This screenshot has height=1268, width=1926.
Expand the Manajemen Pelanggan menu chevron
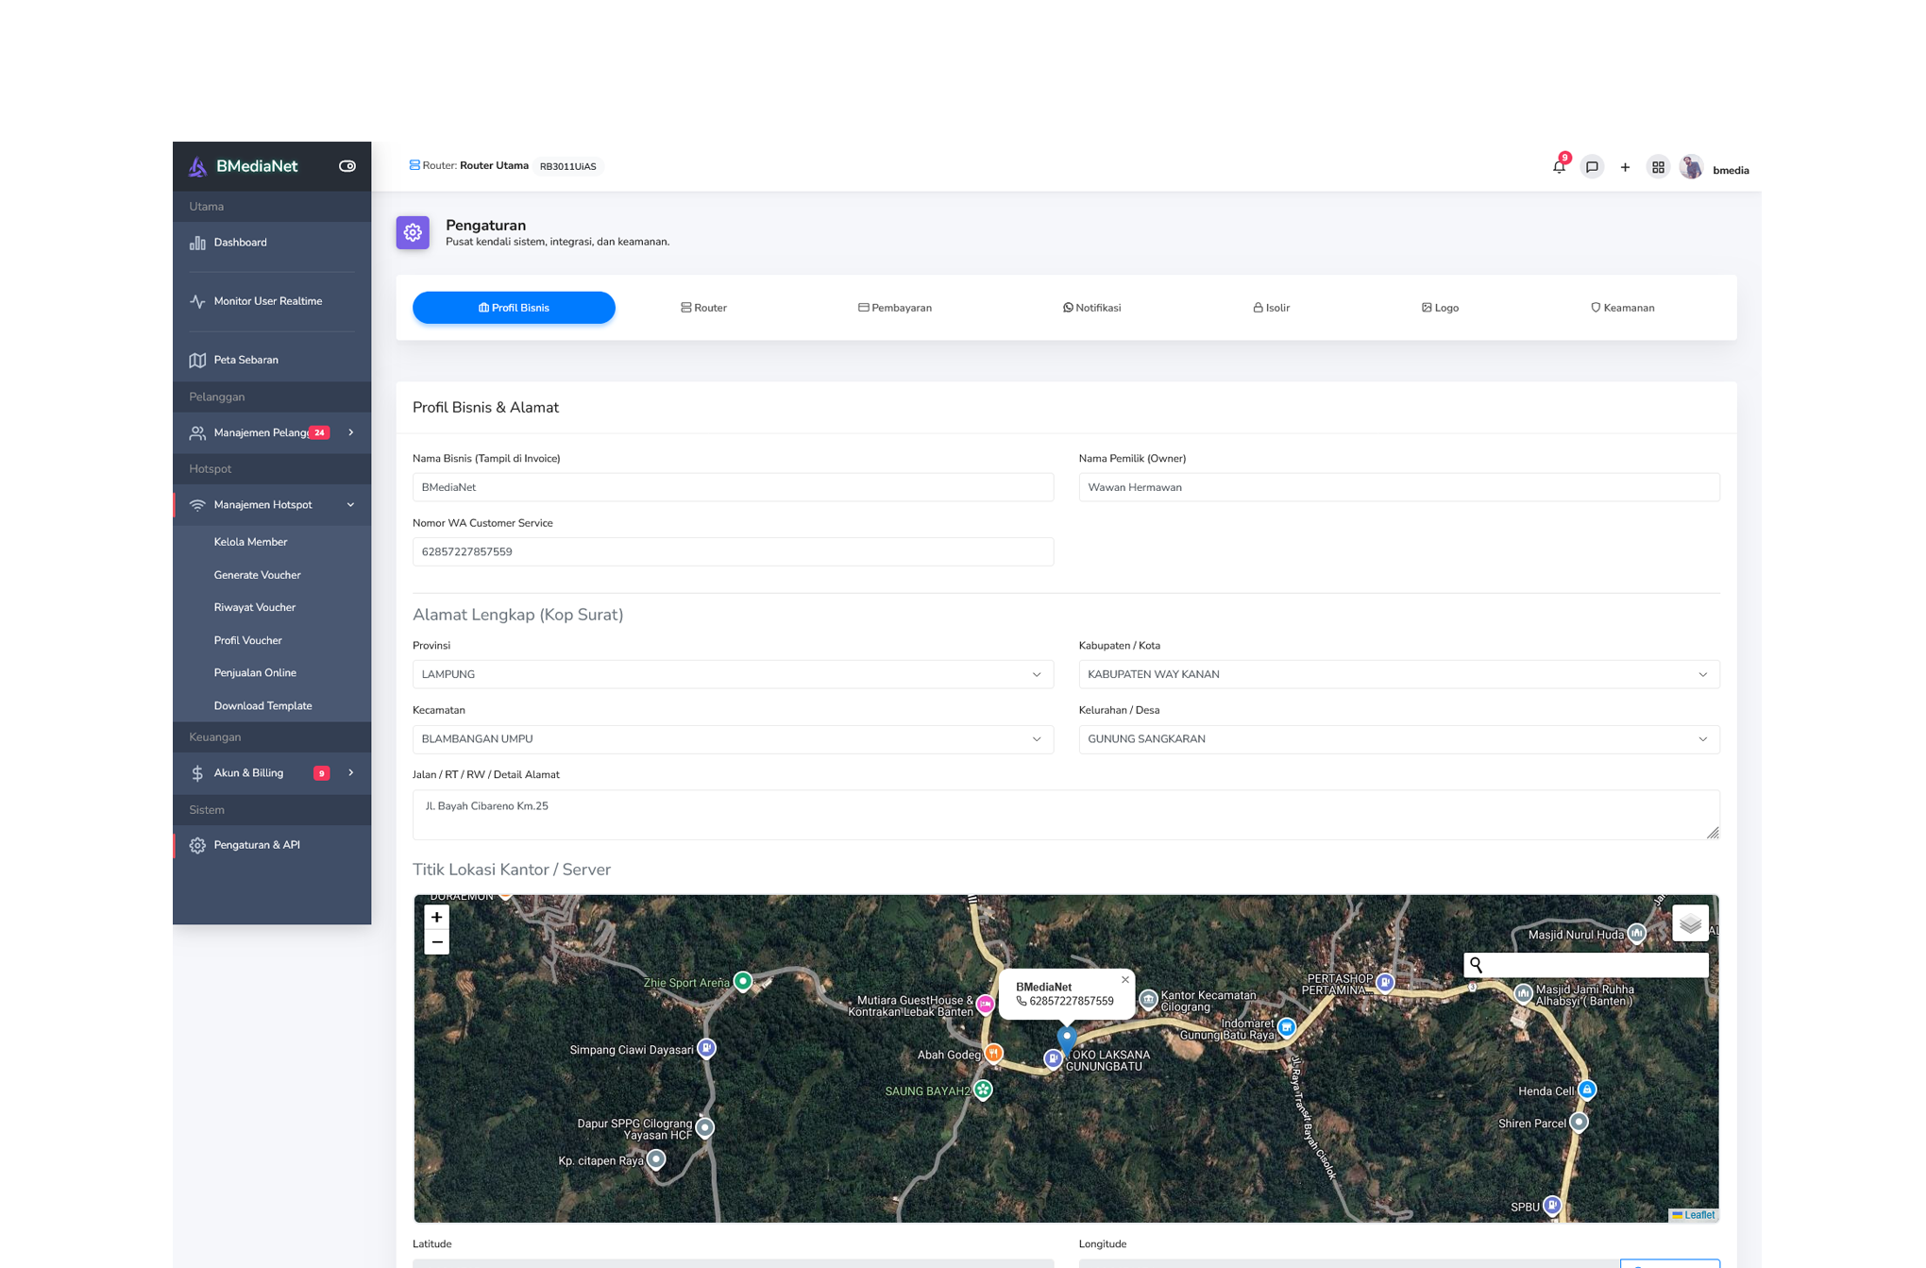(x=351, y=432)
